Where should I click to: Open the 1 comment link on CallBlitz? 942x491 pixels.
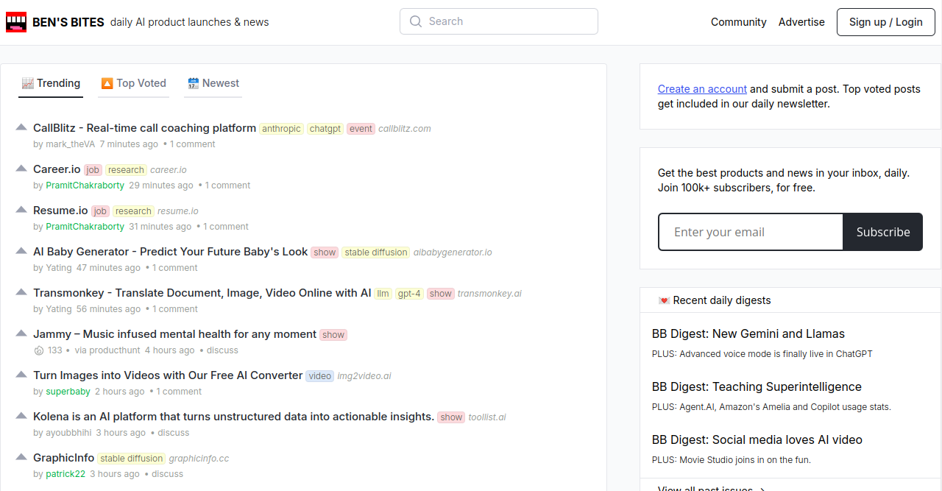click(193, 144)
